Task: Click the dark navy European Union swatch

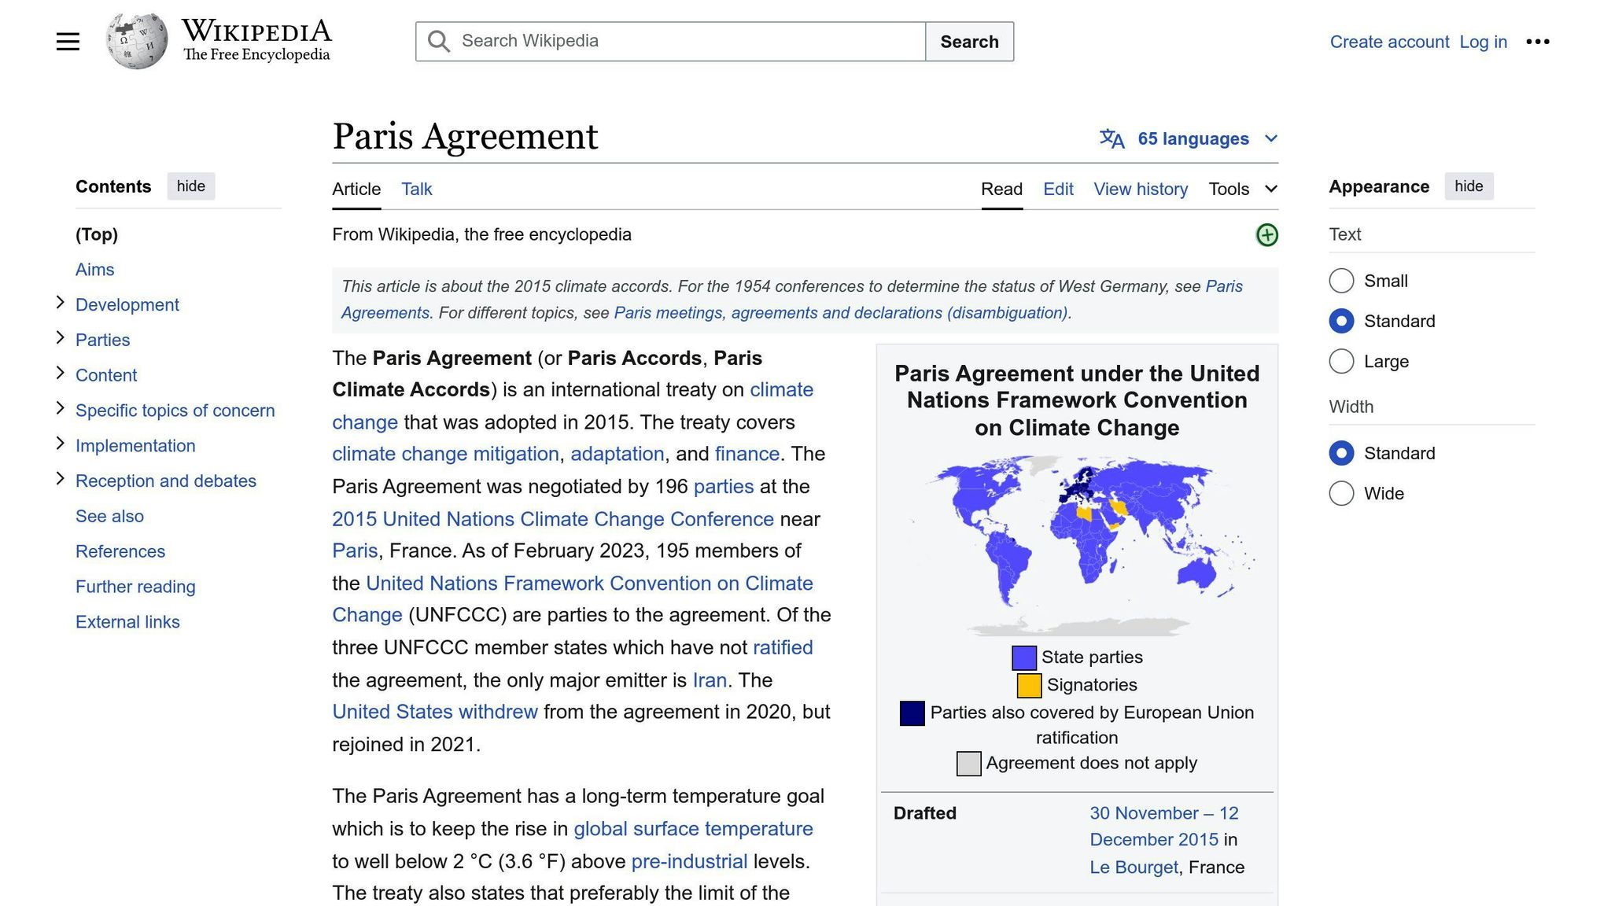Action: 912,713
